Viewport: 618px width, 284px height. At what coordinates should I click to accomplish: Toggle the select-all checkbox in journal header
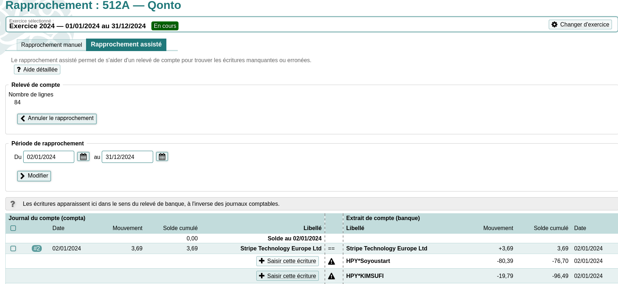[x=13, y=228]
